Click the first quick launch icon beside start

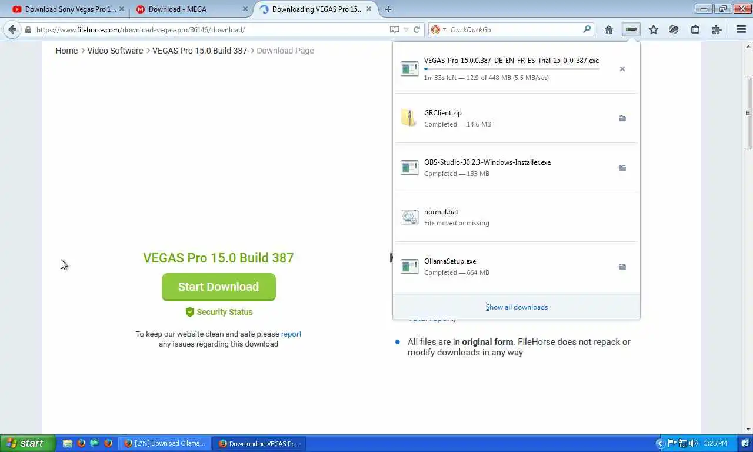68,443
